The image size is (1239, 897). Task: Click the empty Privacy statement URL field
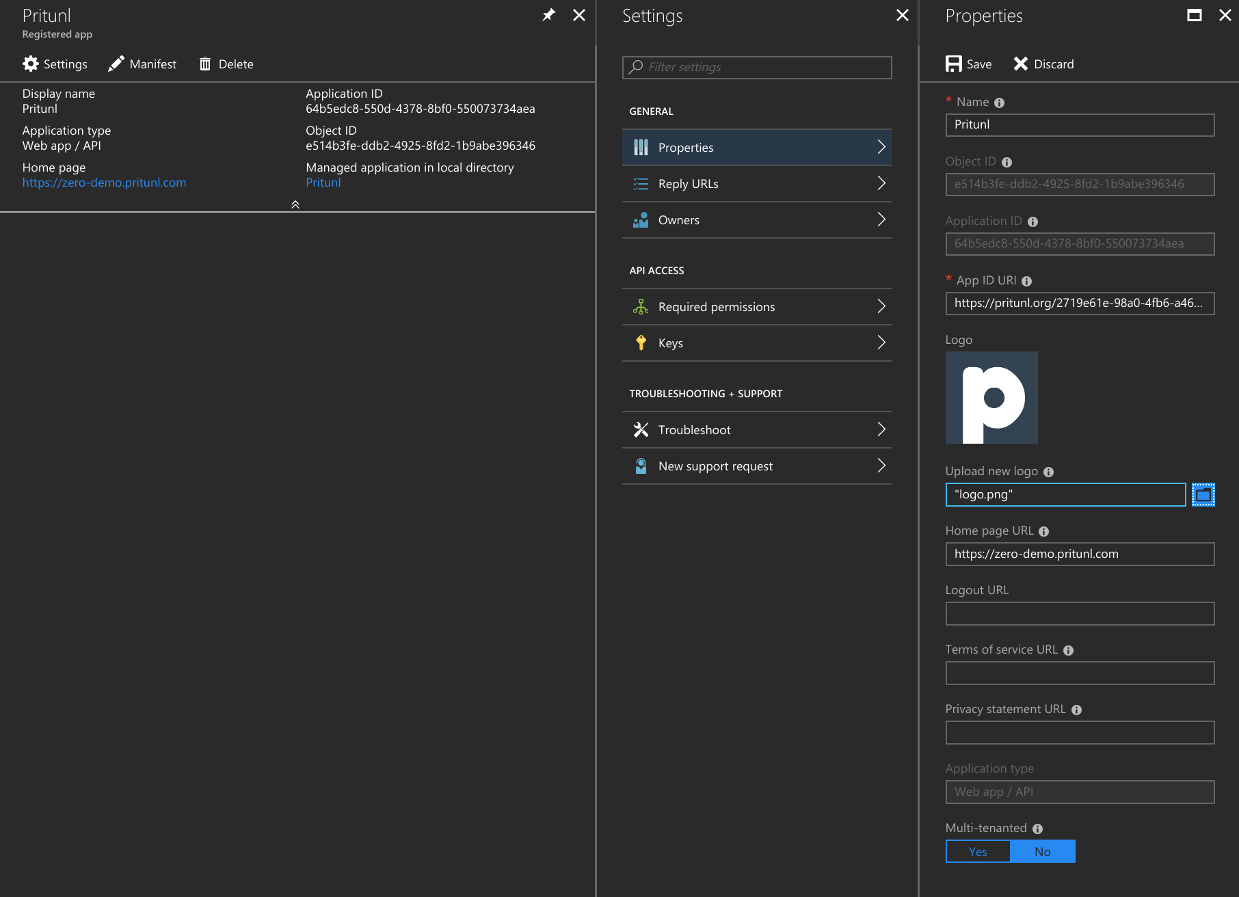pyautogui.click(x=1080, y=732)
